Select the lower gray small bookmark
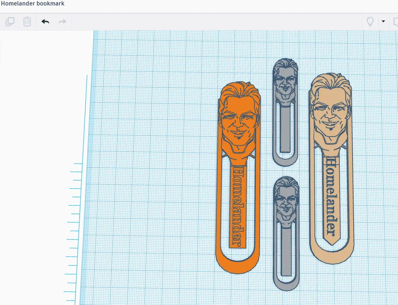Viewport: 398px width, 305px height. click(x=286, y=233)
